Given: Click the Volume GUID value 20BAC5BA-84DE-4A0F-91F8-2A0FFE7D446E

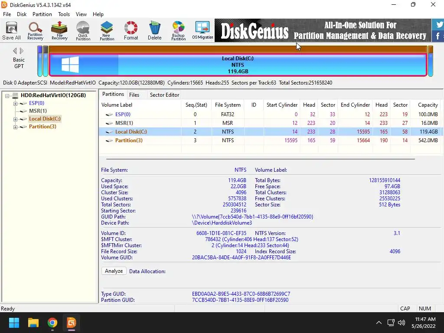Looking at the screenshot, I should tap(242, 258).
